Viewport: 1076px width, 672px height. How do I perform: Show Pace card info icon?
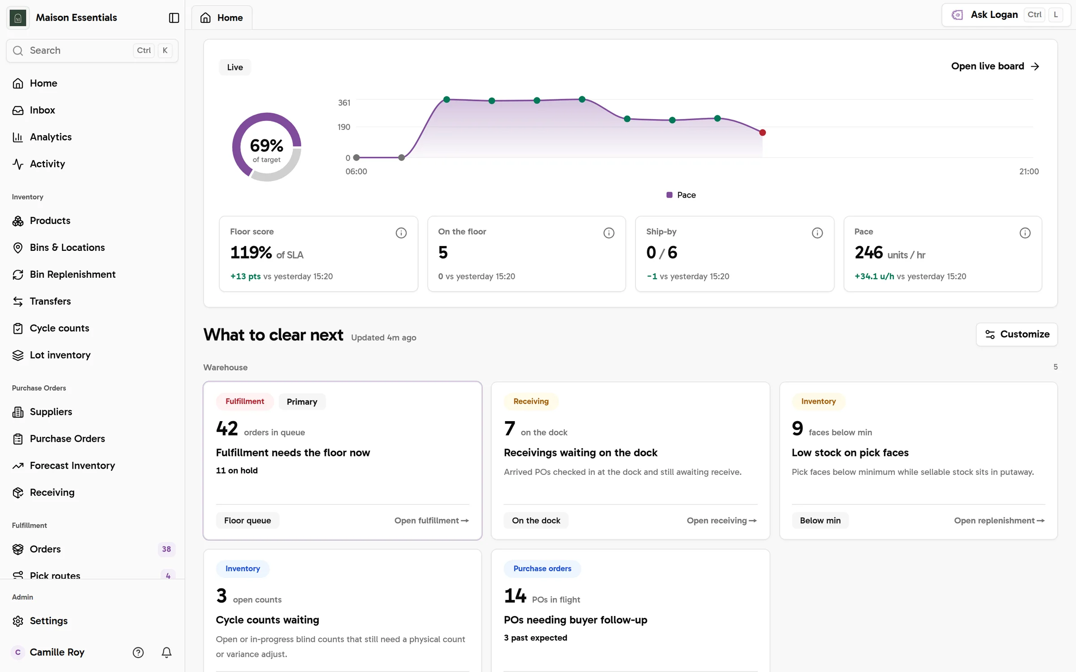[x=1025, y=233]
